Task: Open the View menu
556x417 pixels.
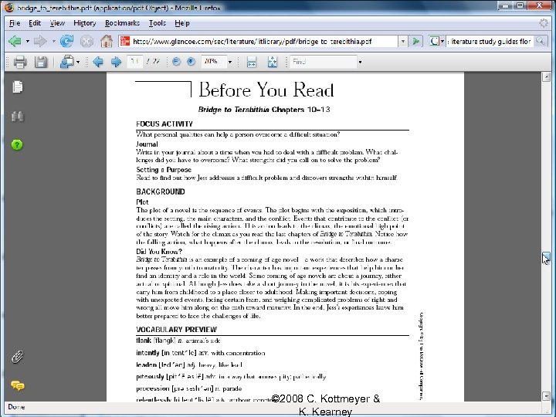Action: (57, 23)
